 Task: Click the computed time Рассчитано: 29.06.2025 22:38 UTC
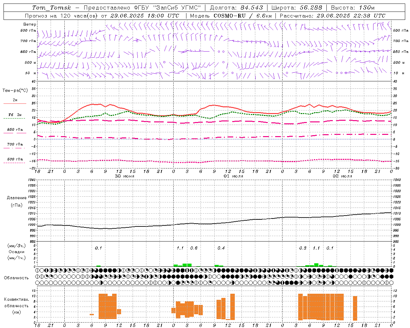(x=332, y=16)
